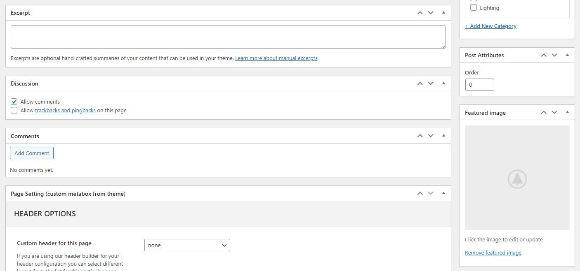Screen dimensions: 580x271
Task: Move the Page Setting metabox up
Action: [420, 194]
